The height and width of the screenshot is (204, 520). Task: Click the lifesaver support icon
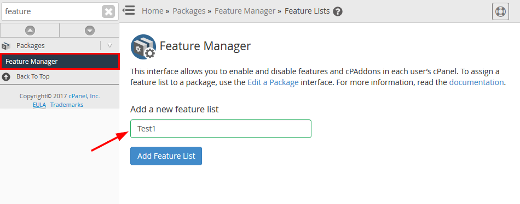(x=500, y=11)
